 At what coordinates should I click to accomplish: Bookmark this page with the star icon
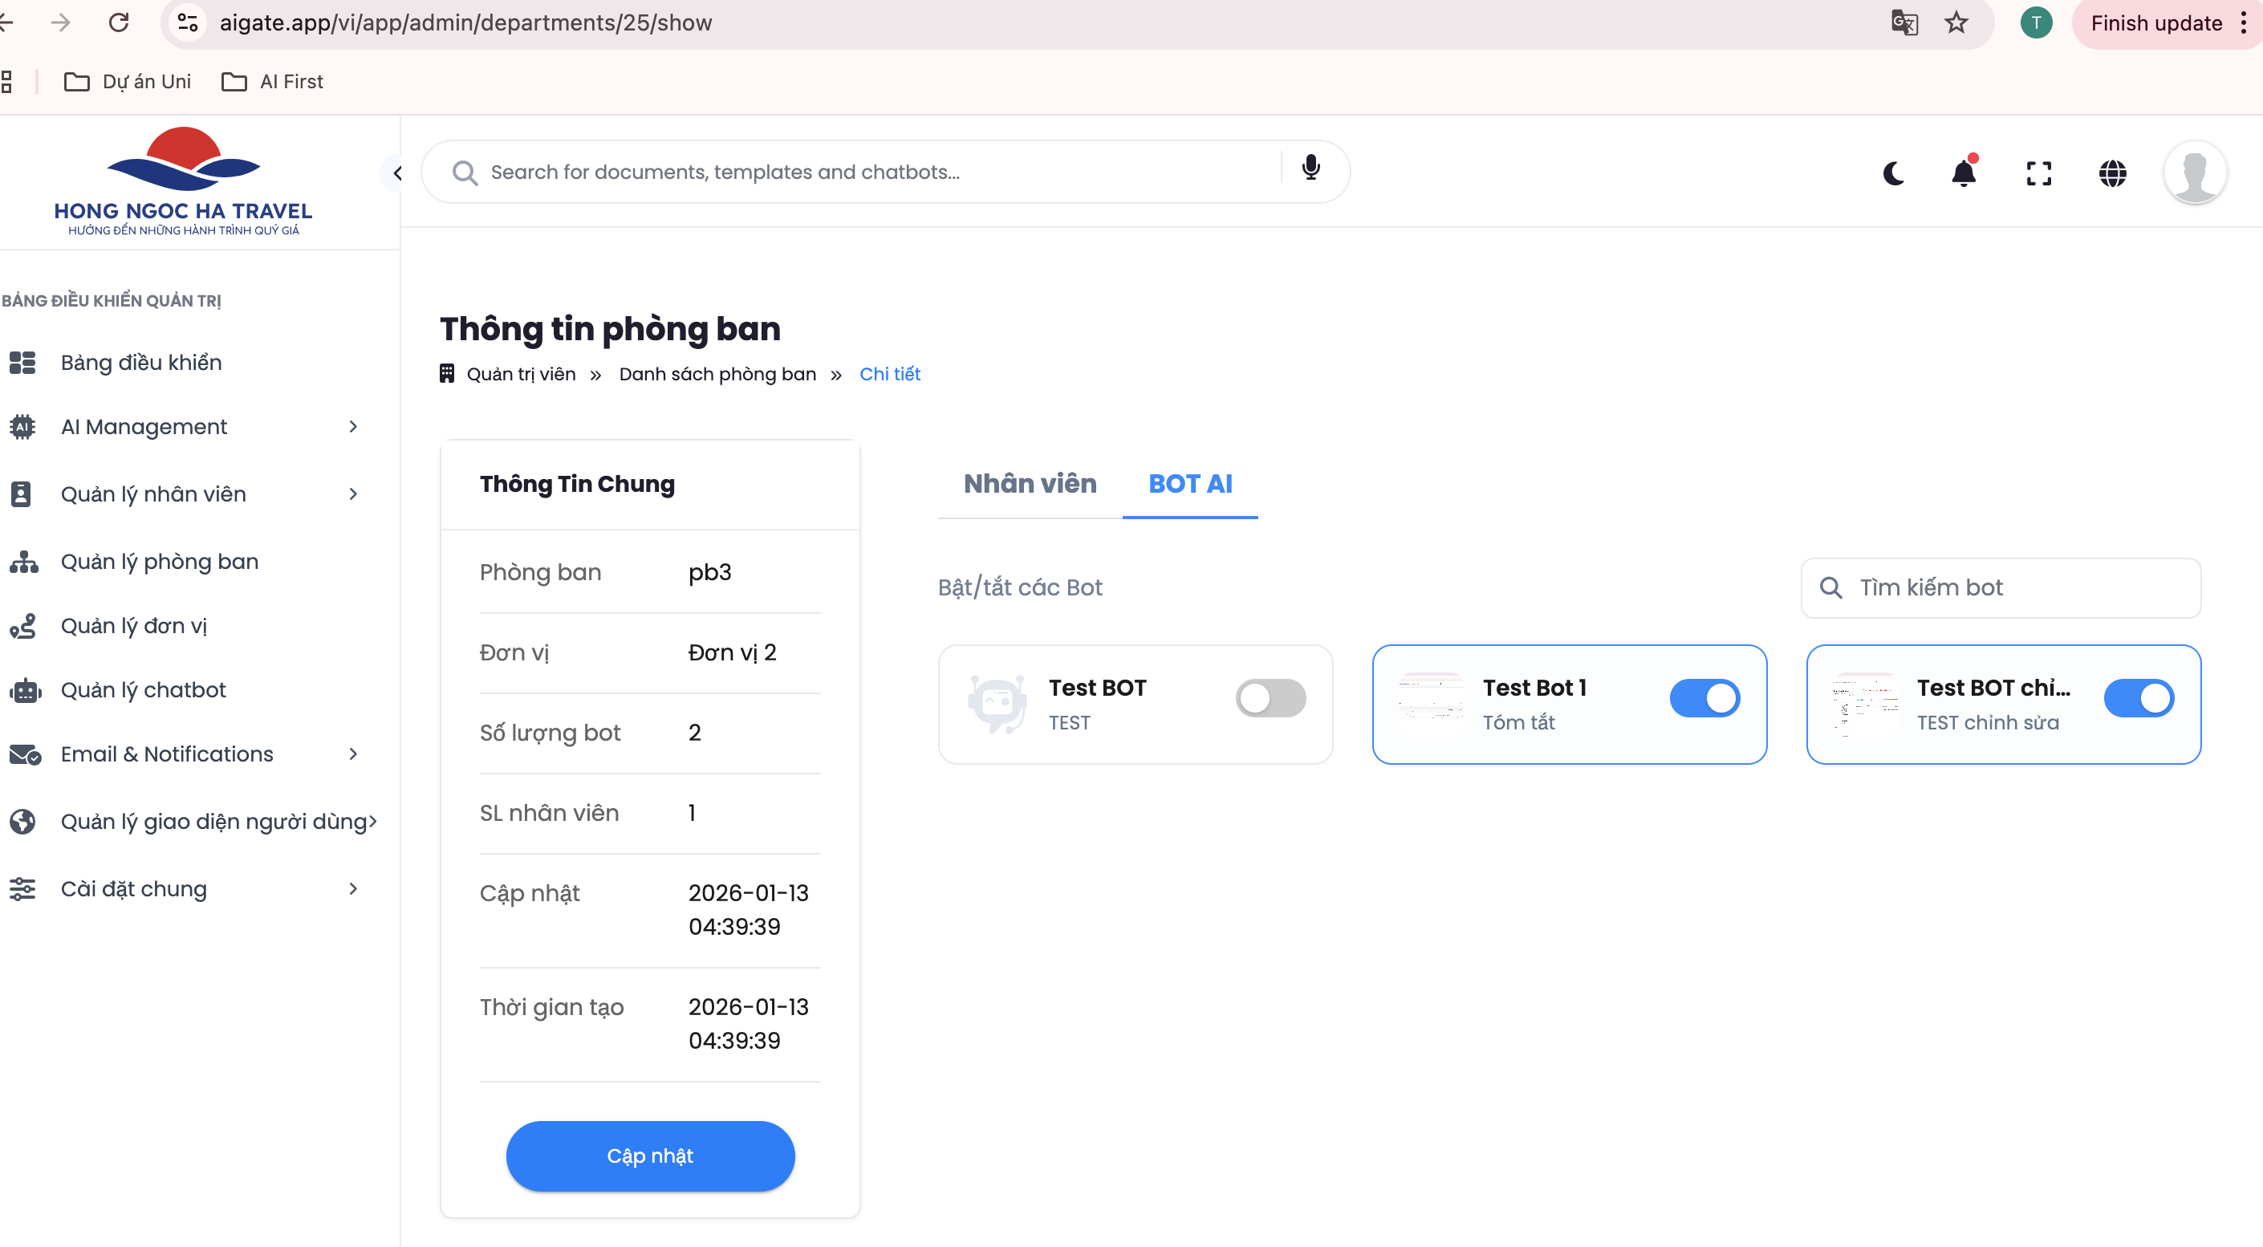pyautogui.click(x=1956, y=22)
